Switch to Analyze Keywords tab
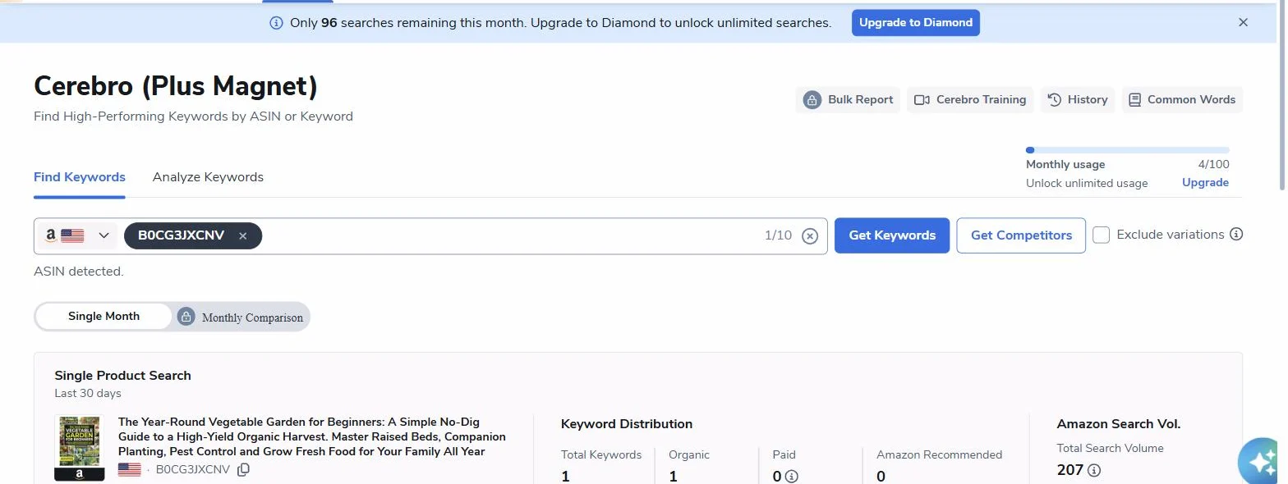This screenshot has height=484, width=1288. (208, 177)
